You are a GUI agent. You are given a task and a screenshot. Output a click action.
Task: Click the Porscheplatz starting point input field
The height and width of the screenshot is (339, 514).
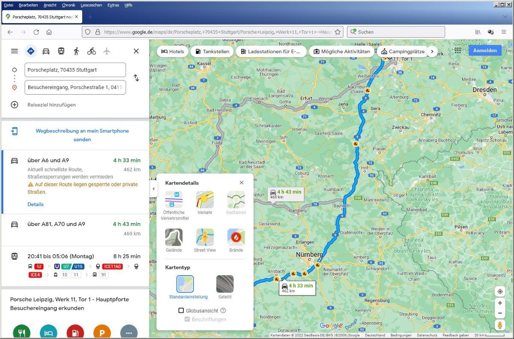pyautogui.click(x=75, y=70)
